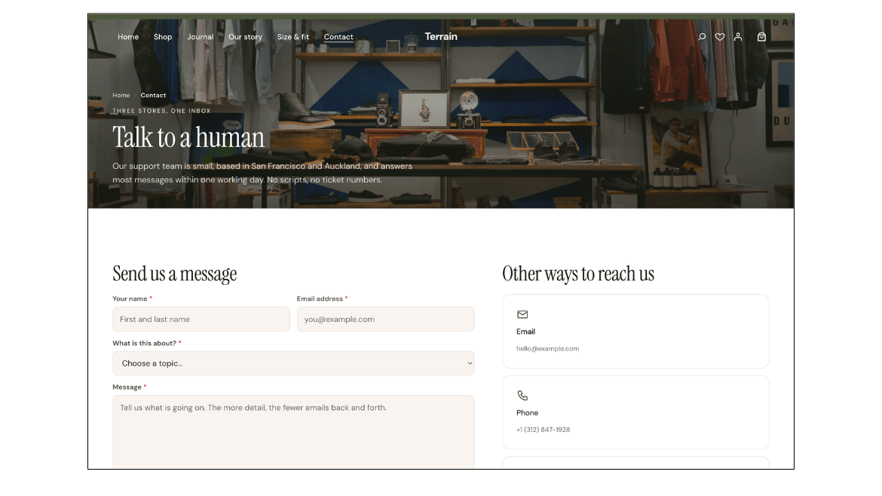
Task: Open the Journal navigation item
Action: (x=201, y=37)
